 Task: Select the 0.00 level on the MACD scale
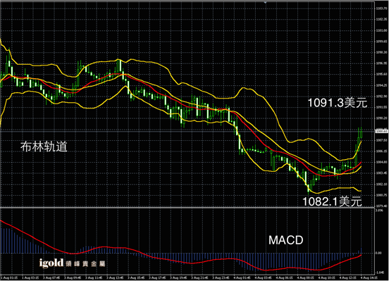[379, 253]
